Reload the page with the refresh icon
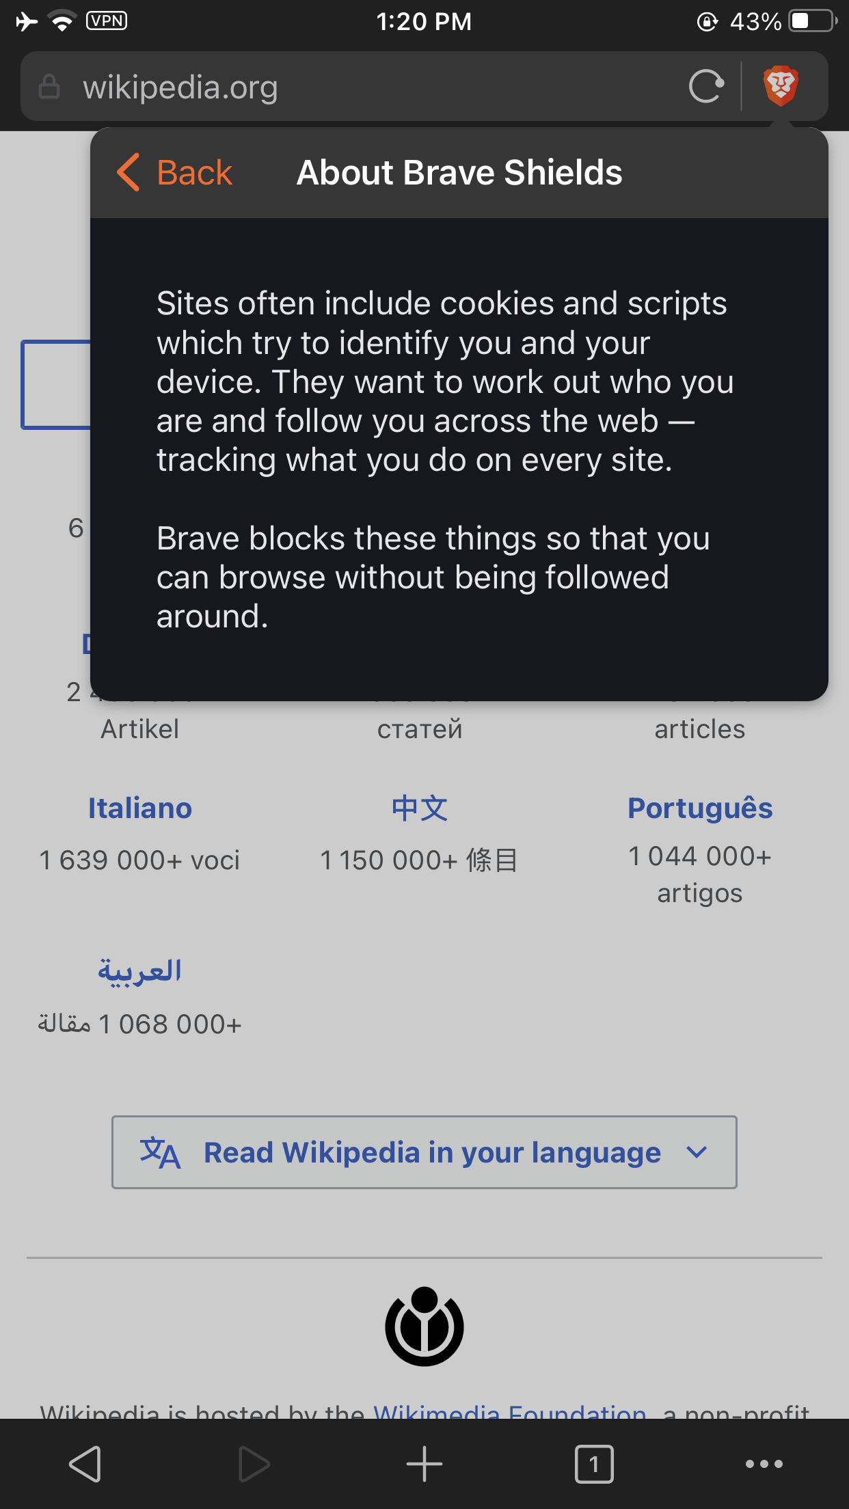 pyautogui.click(x=706, y=87)
